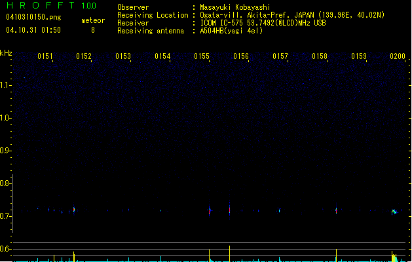
Task: Click the 1.1 kHz axis label
Action: (x=5, y=85)
